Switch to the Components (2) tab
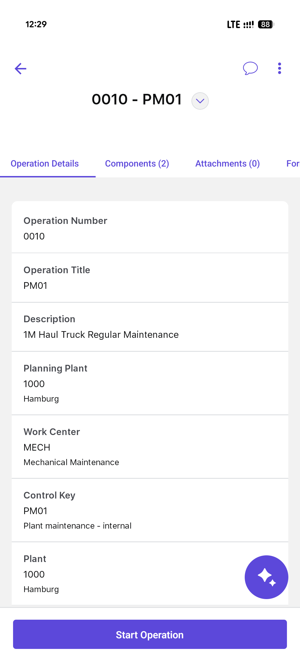This screenshot has width=300, height=657. [137, 163]
